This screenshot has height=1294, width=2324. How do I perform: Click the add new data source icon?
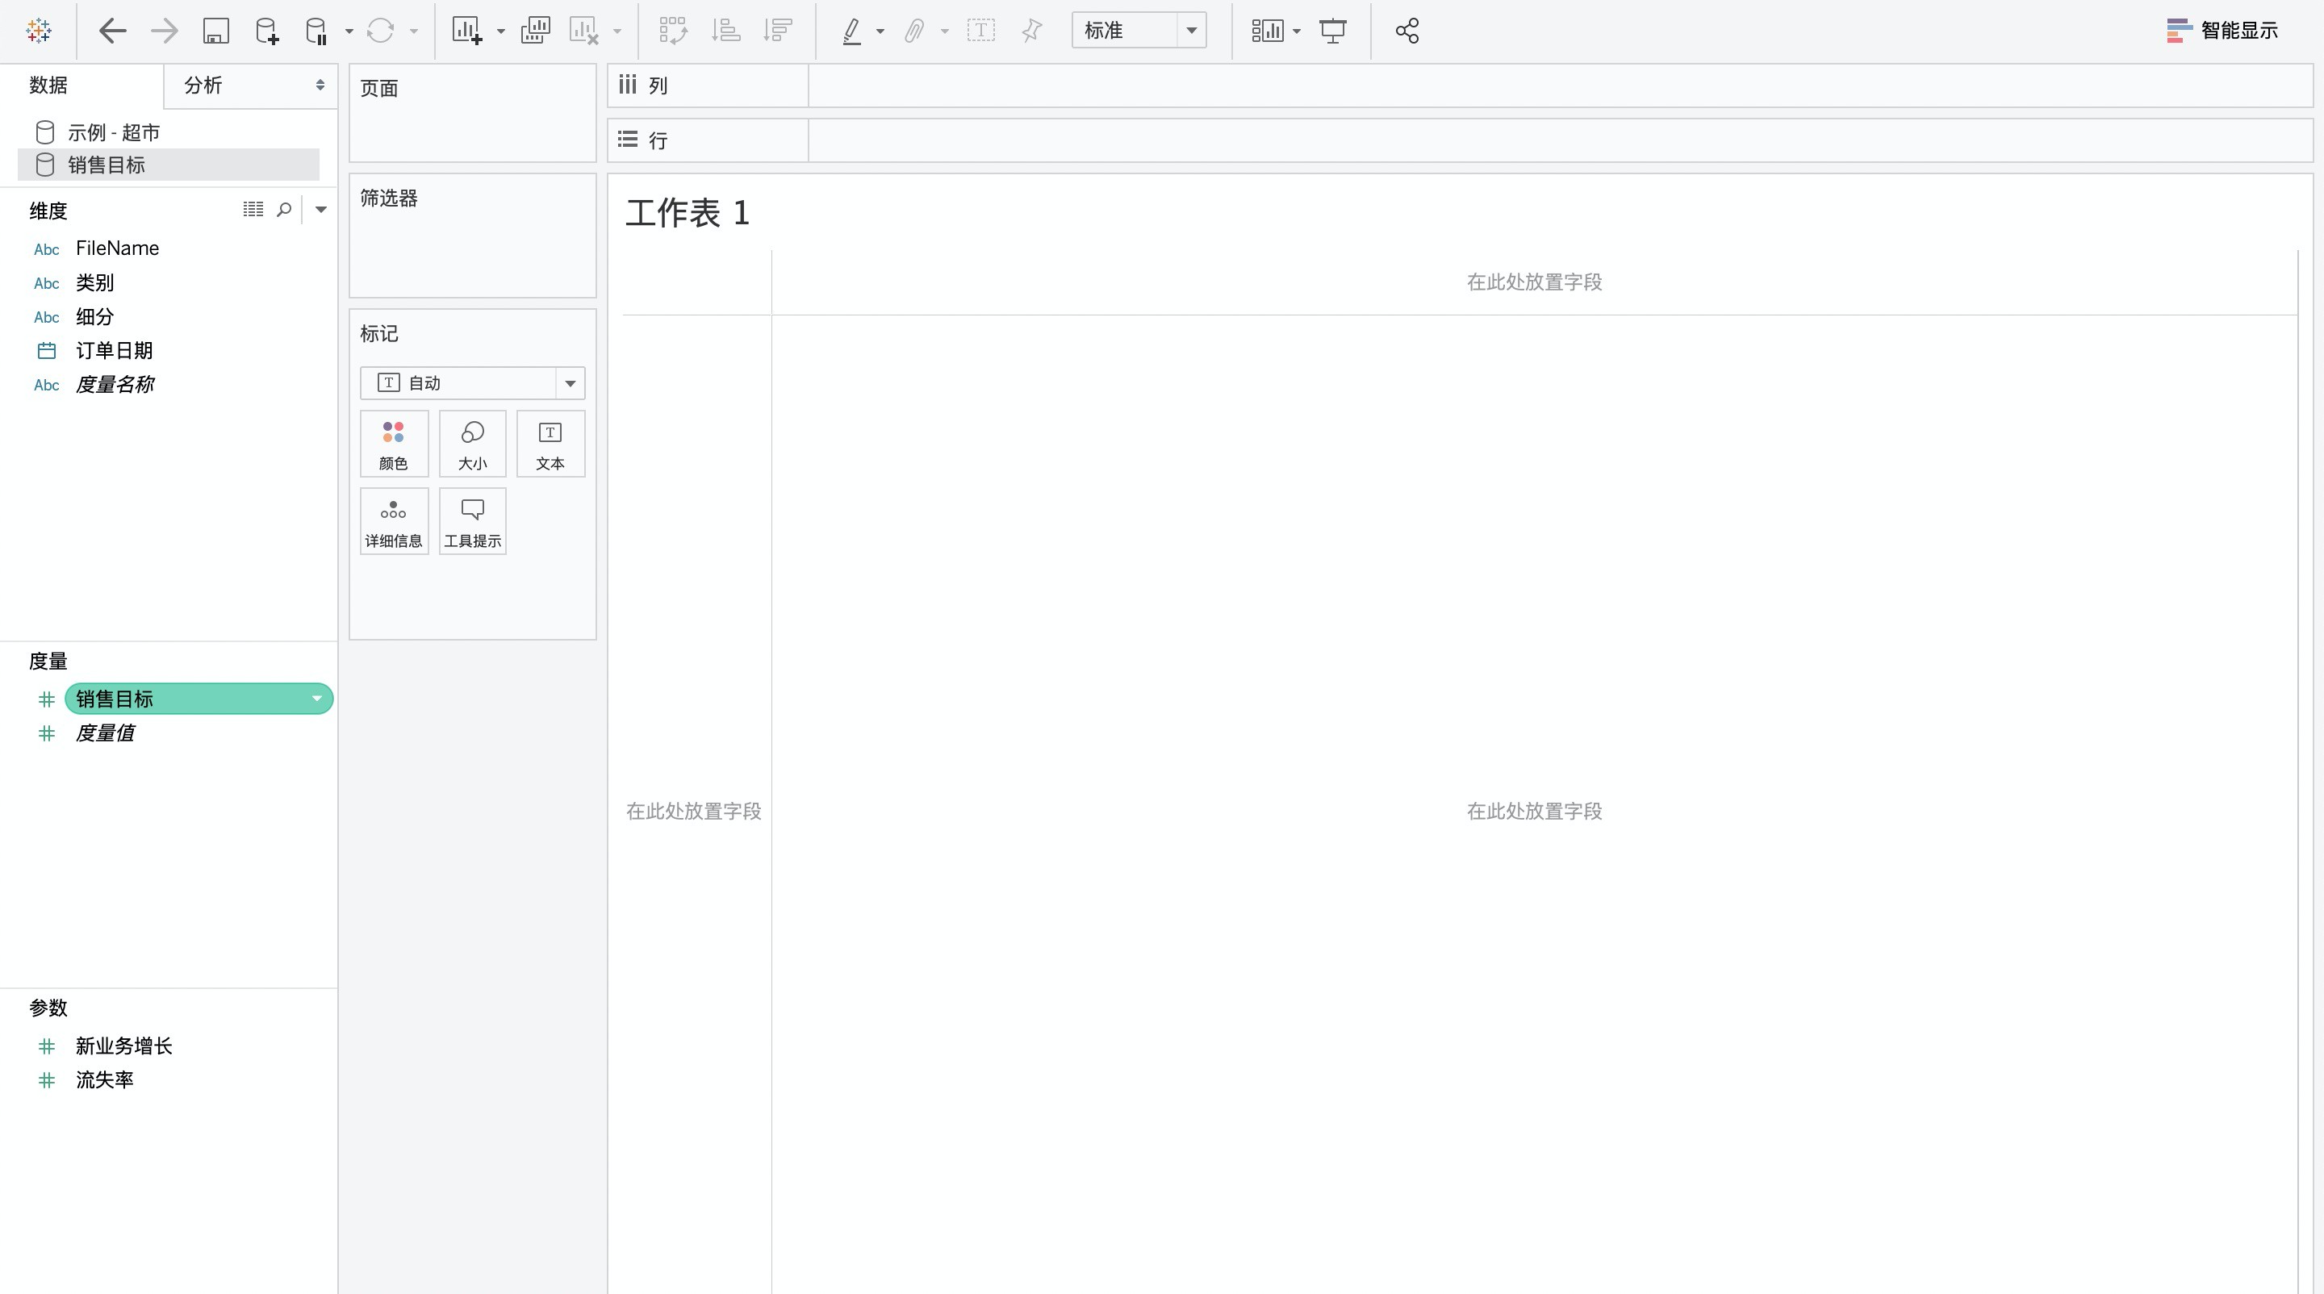coord(267,31)
